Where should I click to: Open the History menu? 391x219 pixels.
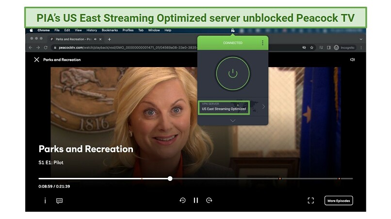click(92, 30)
